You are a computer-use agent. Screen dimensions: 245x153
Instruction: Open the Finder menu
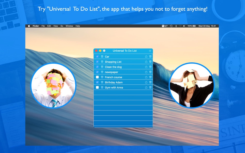(x=36, y=26)
